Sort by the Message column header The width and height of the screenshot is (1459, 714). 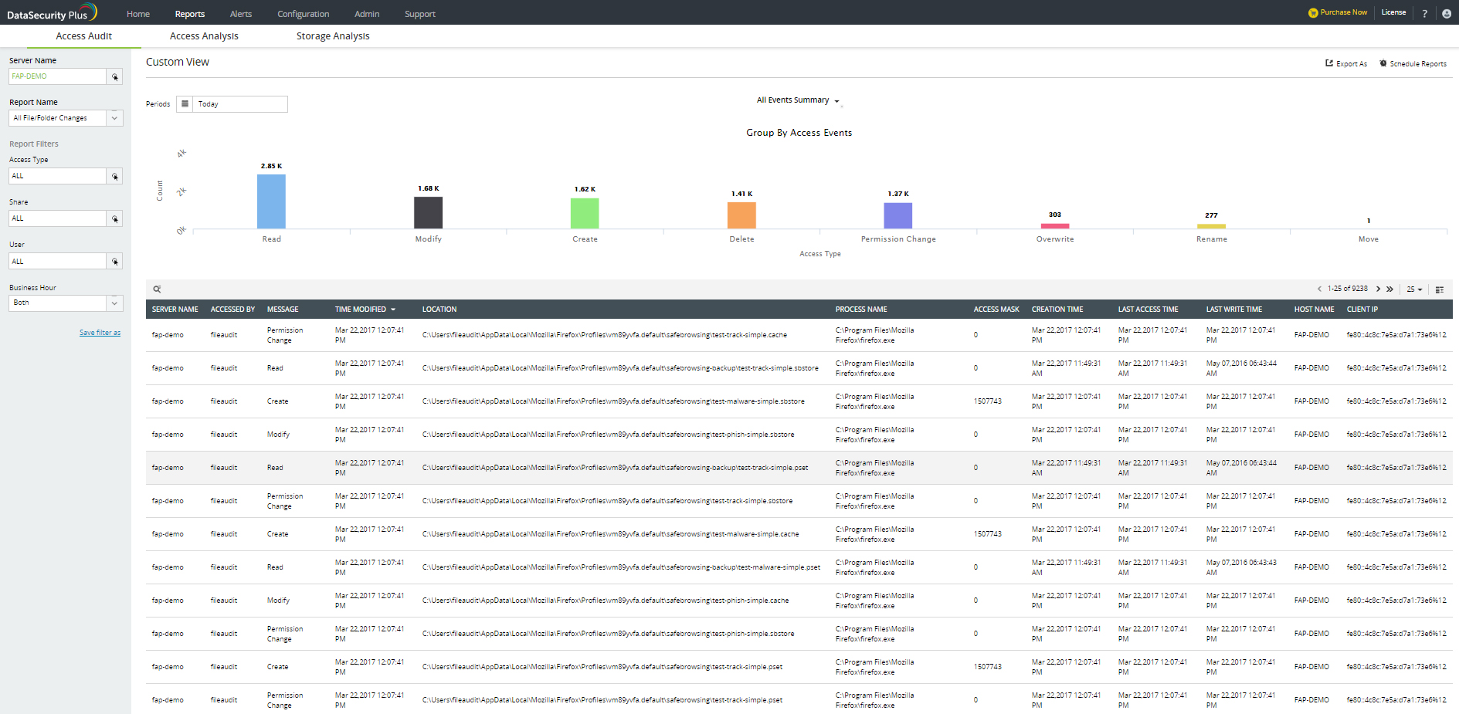[283, 310]
